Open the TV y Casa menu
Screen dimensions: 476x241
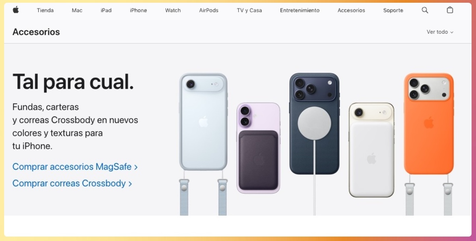(x=249, y=10)
